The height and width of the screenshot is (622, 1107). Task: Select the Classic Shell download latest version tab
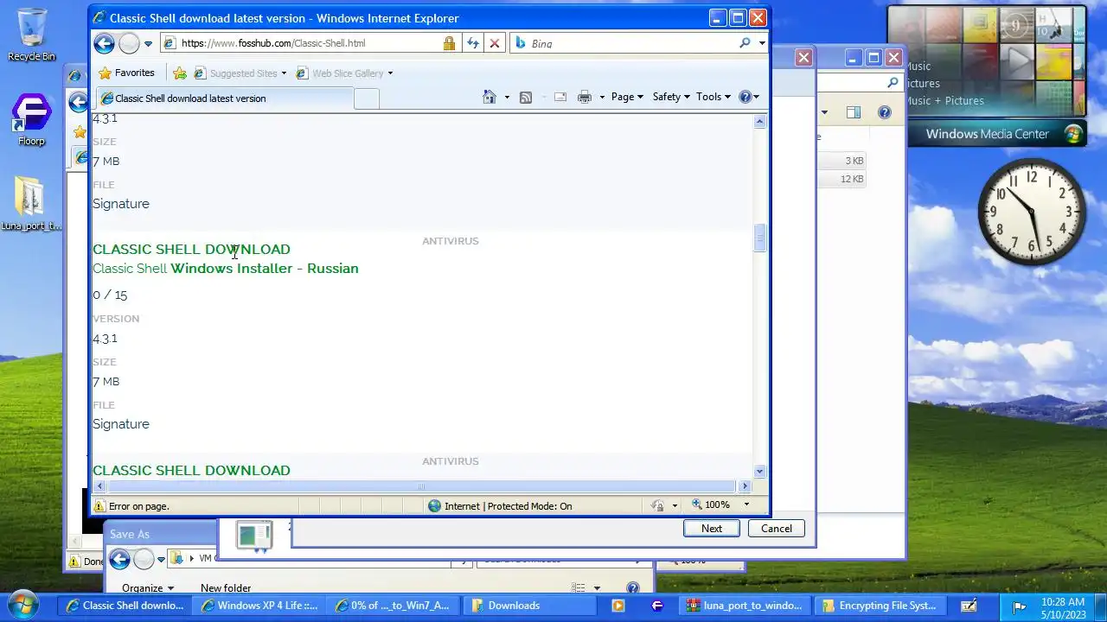click(224, 98)
